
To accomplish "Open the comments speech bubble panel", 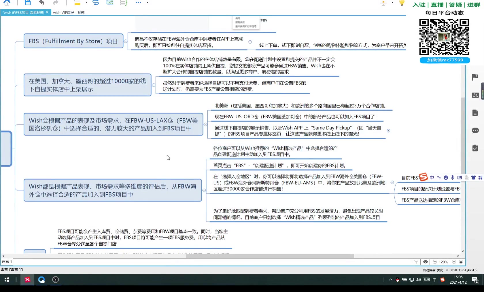I will click(x=475, y=130).
